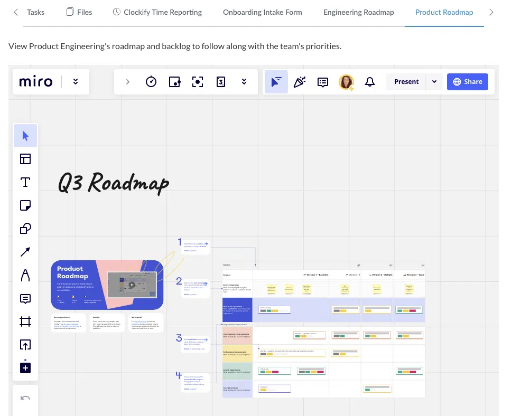Toggle collaborator cursors visibility
The image size is (521, 416).
click(x=276, y=82)
